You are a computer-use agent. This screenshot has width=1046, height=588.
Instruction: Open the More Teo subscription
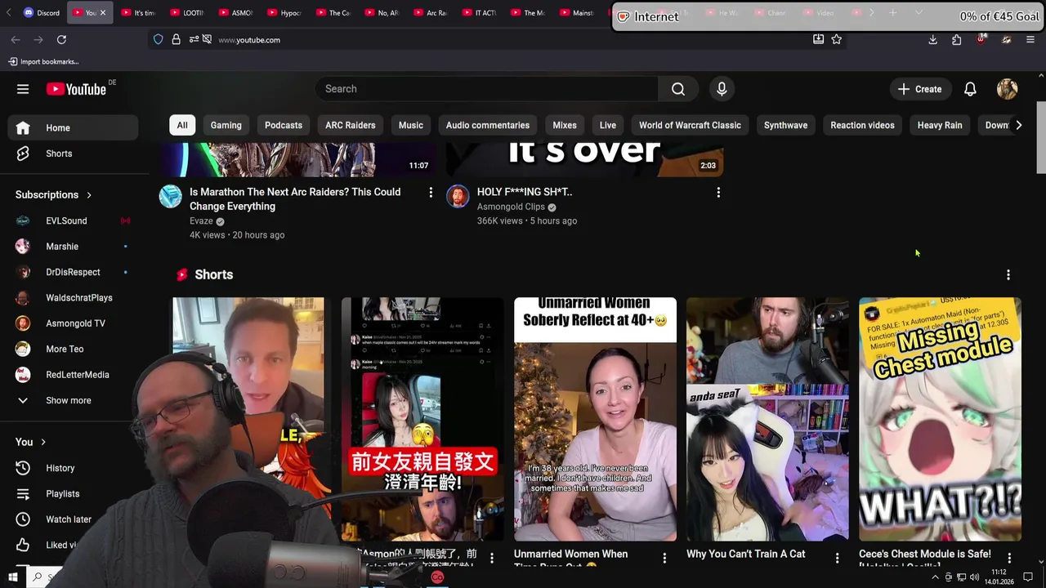(x=74, y=349)
